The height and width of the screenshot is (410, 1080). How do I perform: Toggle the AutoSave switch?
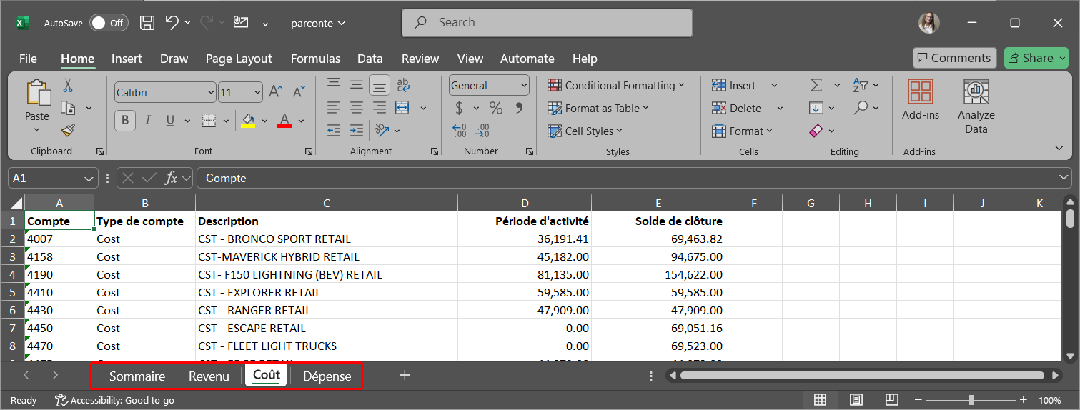108,23
